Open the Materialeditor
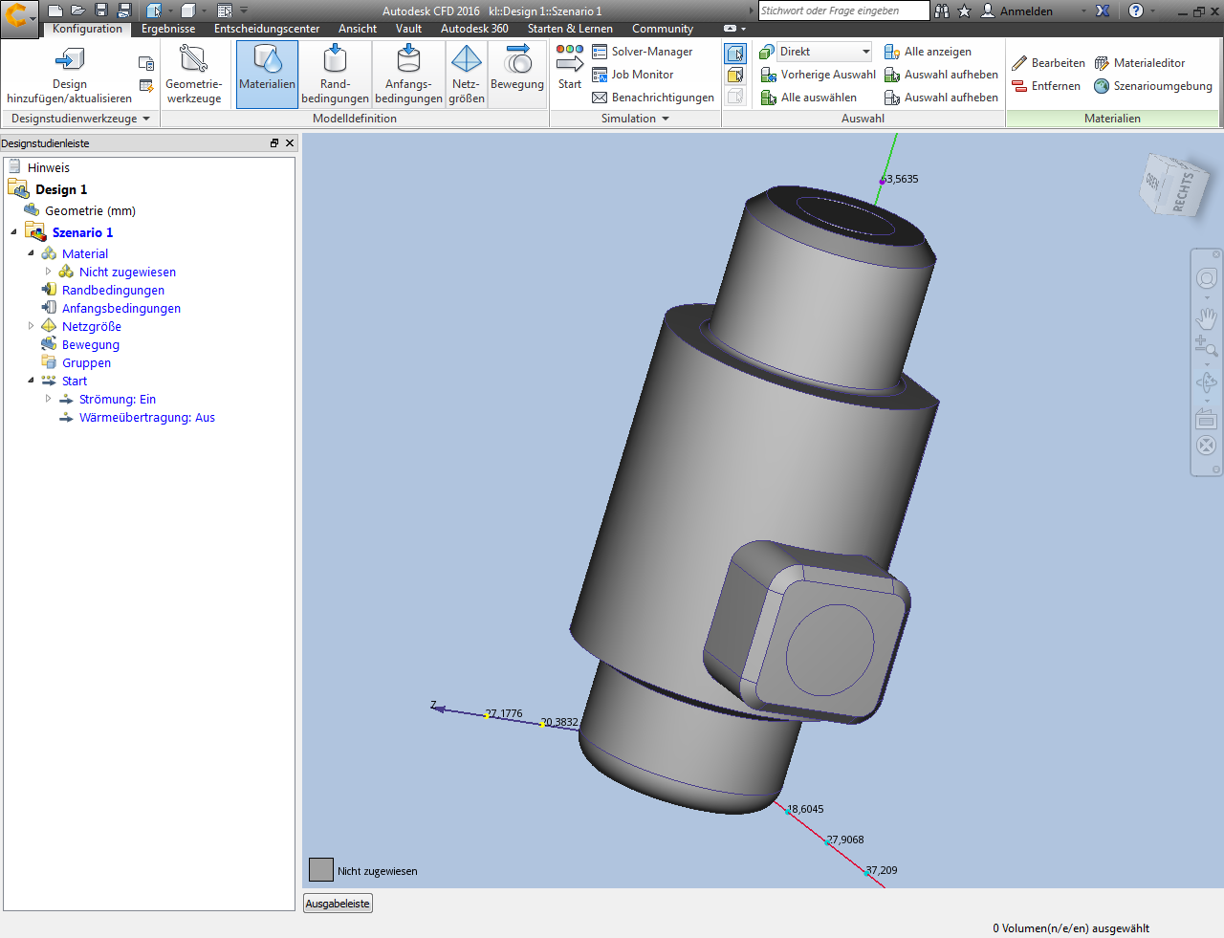This screenshot has height=938, width=1224. (x=1140, y=63)
